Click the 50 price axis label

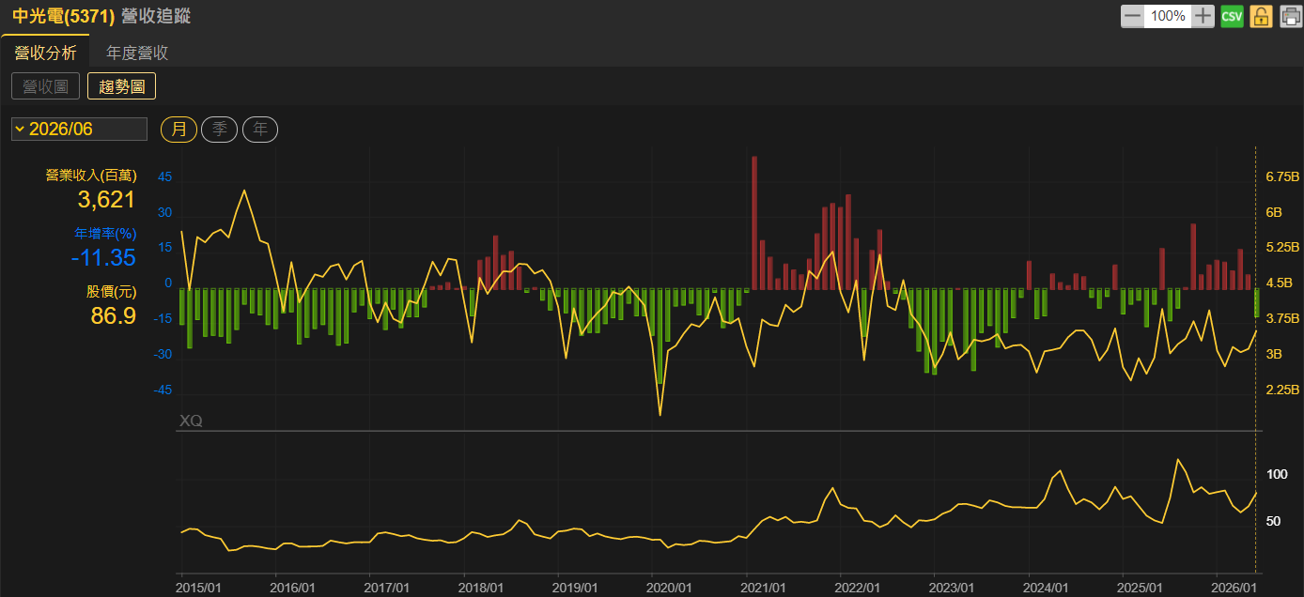click(1273, 521)
